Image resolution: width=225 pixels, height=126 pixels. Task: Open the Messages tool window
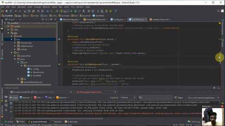coord(71,122)
